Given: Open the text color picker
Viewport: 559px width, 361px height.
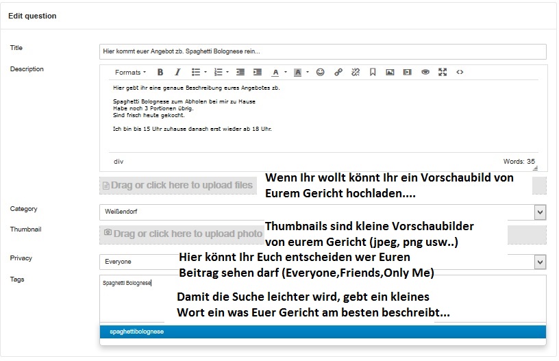Looking at the screenshot, I should coord(276,72).
